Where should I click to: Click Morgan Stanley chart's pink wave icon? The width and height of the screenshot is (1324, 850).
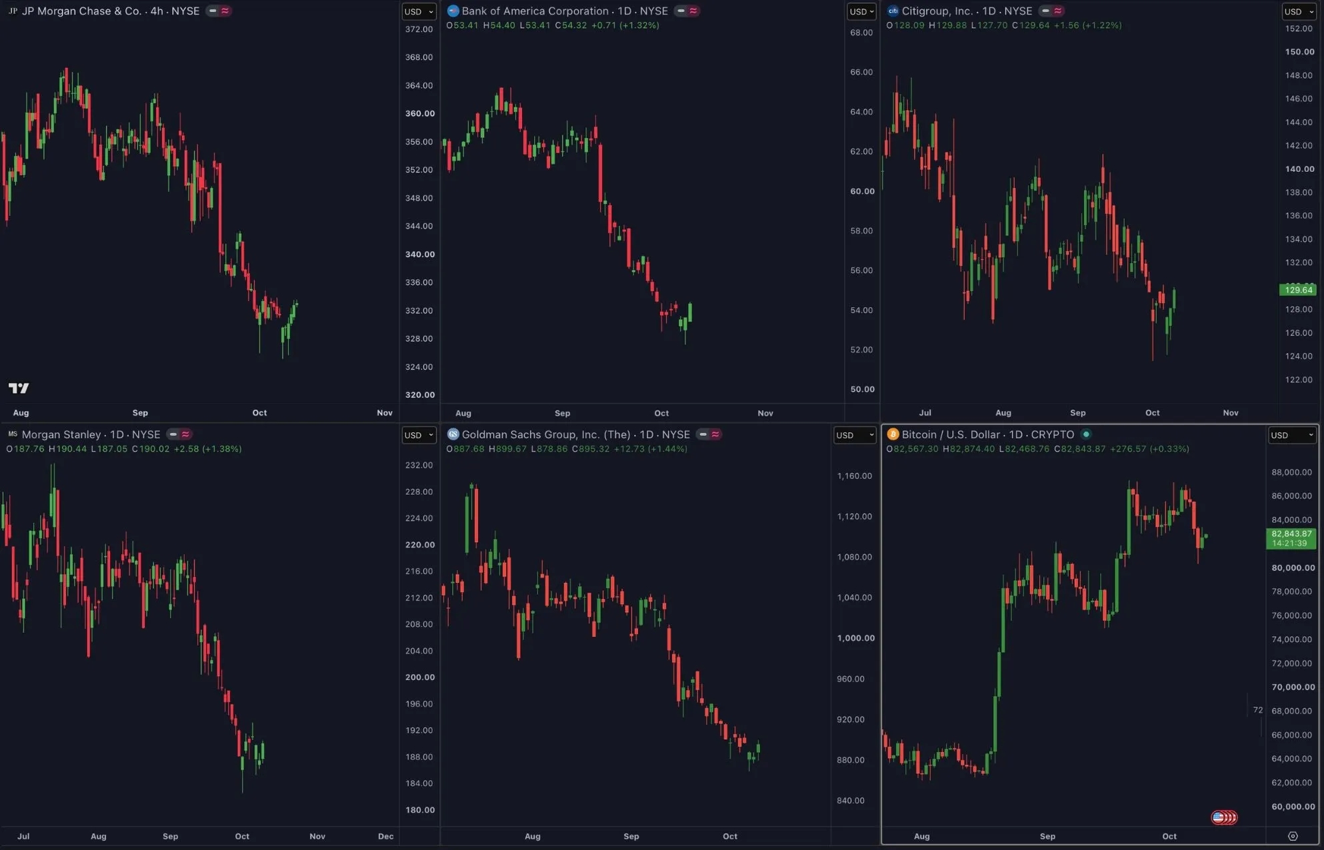point(186,434)
